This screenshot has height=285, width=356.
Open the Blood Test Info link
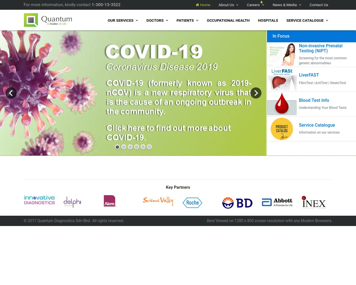[x=314, y=100]
